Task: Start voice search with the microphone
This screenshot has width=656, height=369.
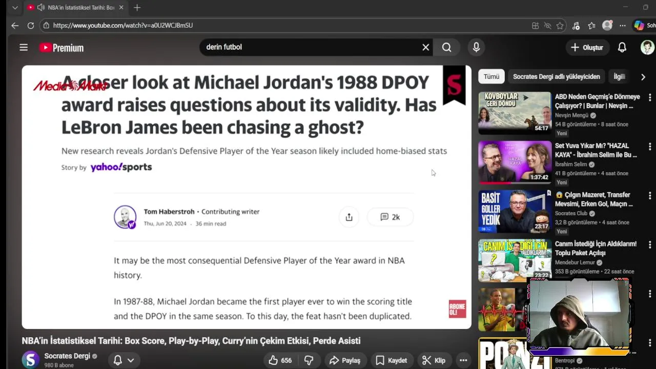Action: click(476, 47)
